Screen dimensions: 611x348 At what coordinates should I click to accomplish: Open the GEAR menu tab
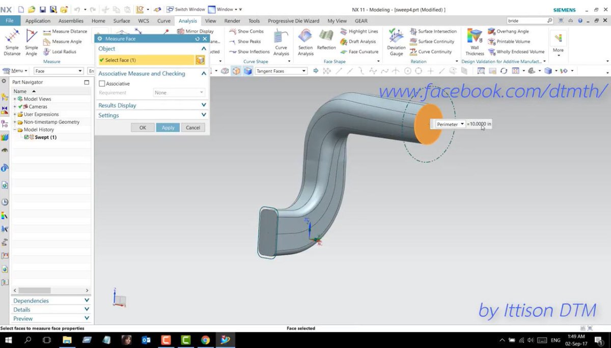pos(361,21)
